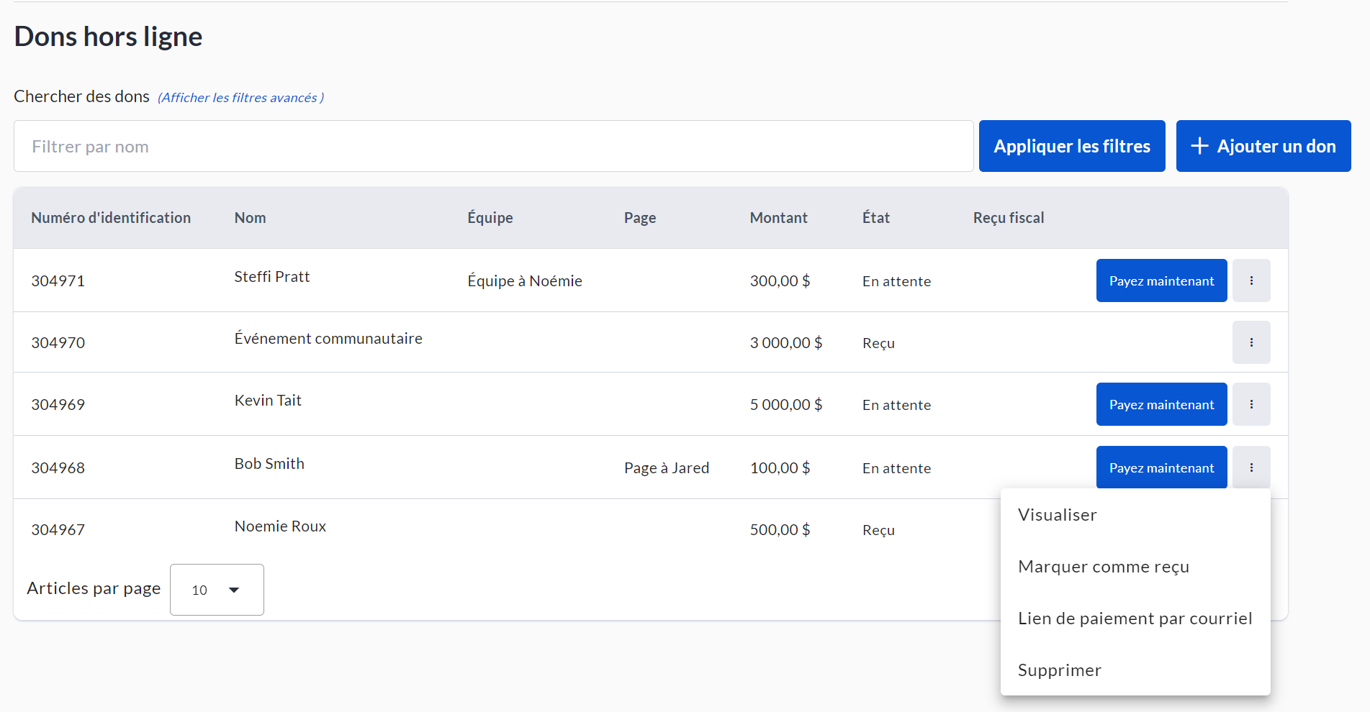
Task: Click the État column header
Action: 875,218
